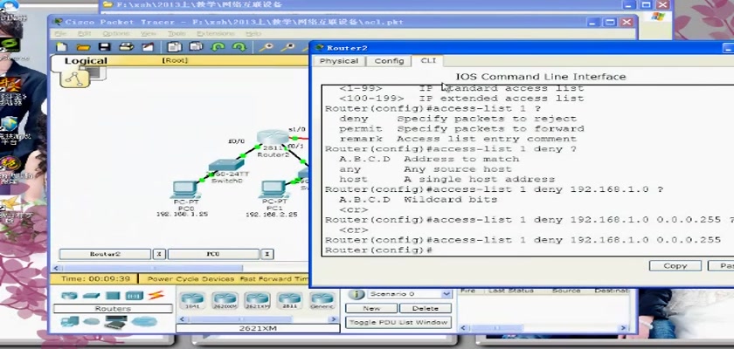Screen dimensions: 734x349
Task: Open the Edit menu
Action: [x=84, y=34]
